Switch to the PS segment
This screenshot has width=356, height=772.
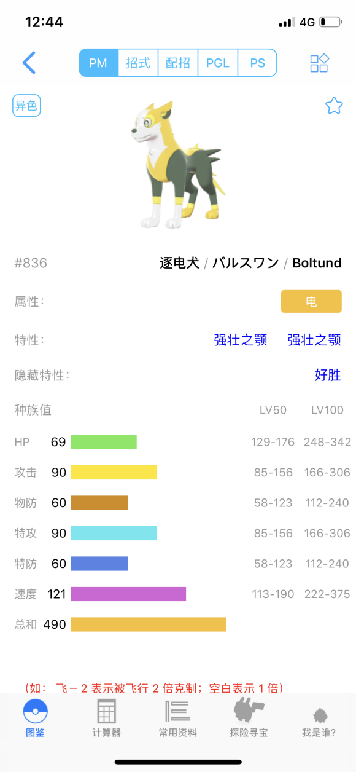pyautogui.click(x=257, y=63)
